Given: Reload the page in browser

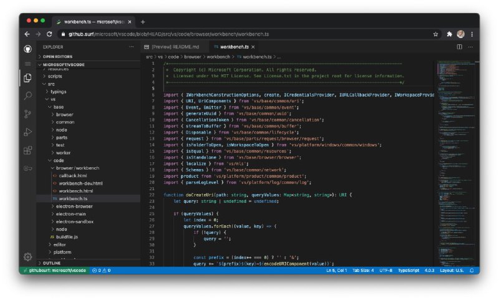Looking at the screenshot, I should tap(49, 34).
